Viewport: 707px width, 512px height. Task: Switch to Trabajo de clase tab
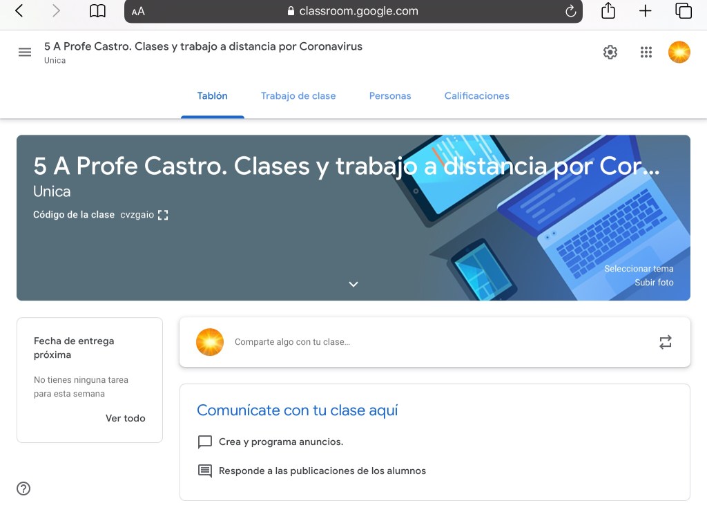point(298,96)
